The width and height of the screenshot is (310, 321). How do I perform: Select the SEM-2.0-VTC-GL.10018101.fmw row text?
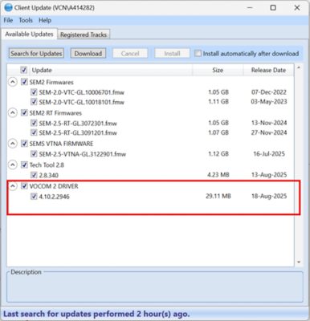coord(82,102)
